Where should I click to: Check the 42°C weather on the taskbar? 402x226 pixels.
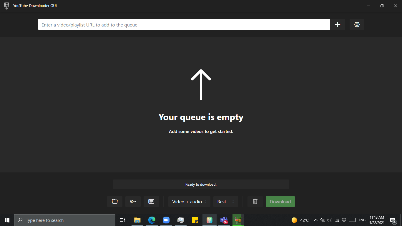[x=300, y=220]
